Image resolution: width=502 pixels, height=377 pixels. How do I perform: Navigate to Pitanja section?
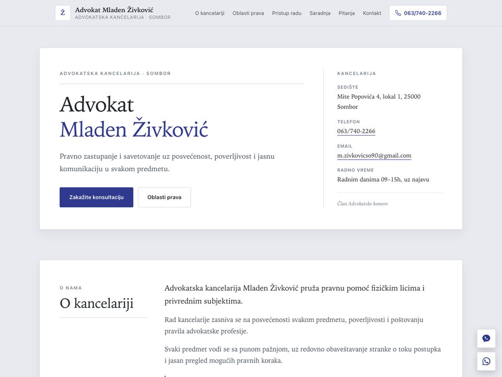click(x=346, y=13)
